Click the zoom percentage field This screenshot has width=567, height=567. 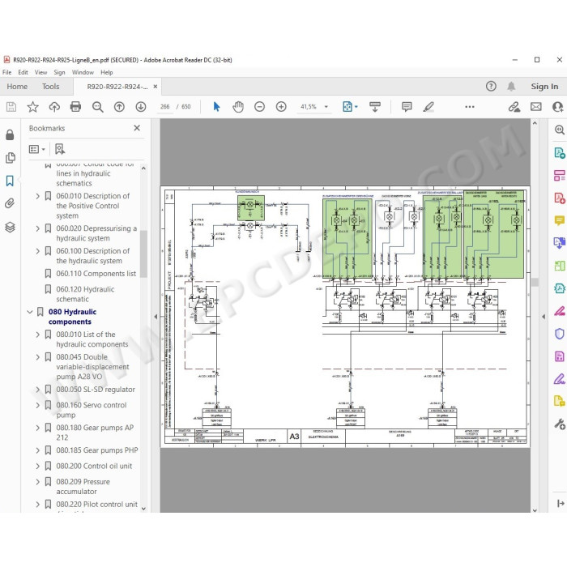[309, 107]
